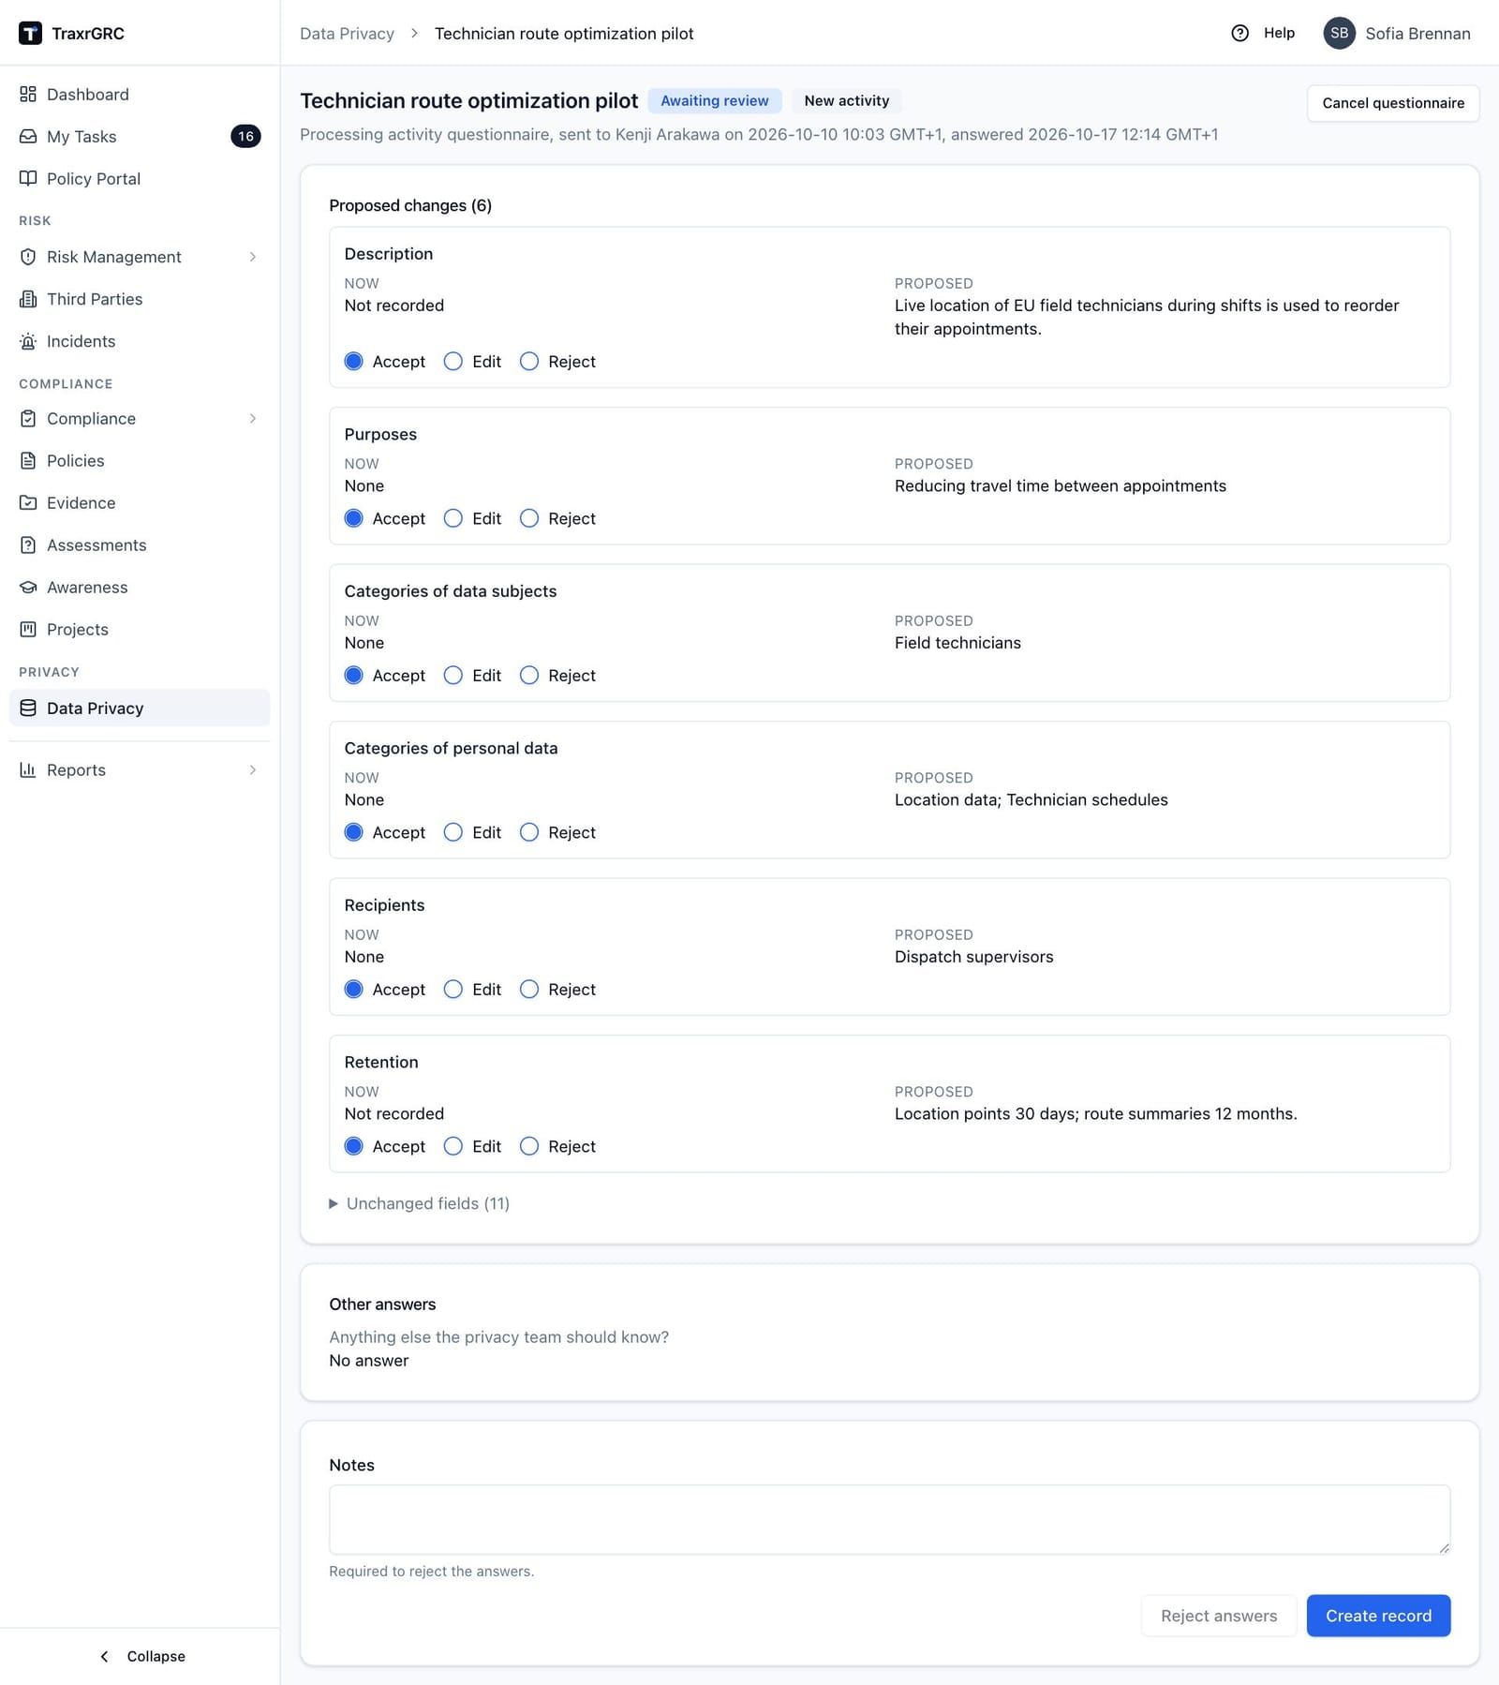This screenshot has height=1685, width=1499.
Task: Click the Awaiting review status badge
Action: tap(714, 100)
